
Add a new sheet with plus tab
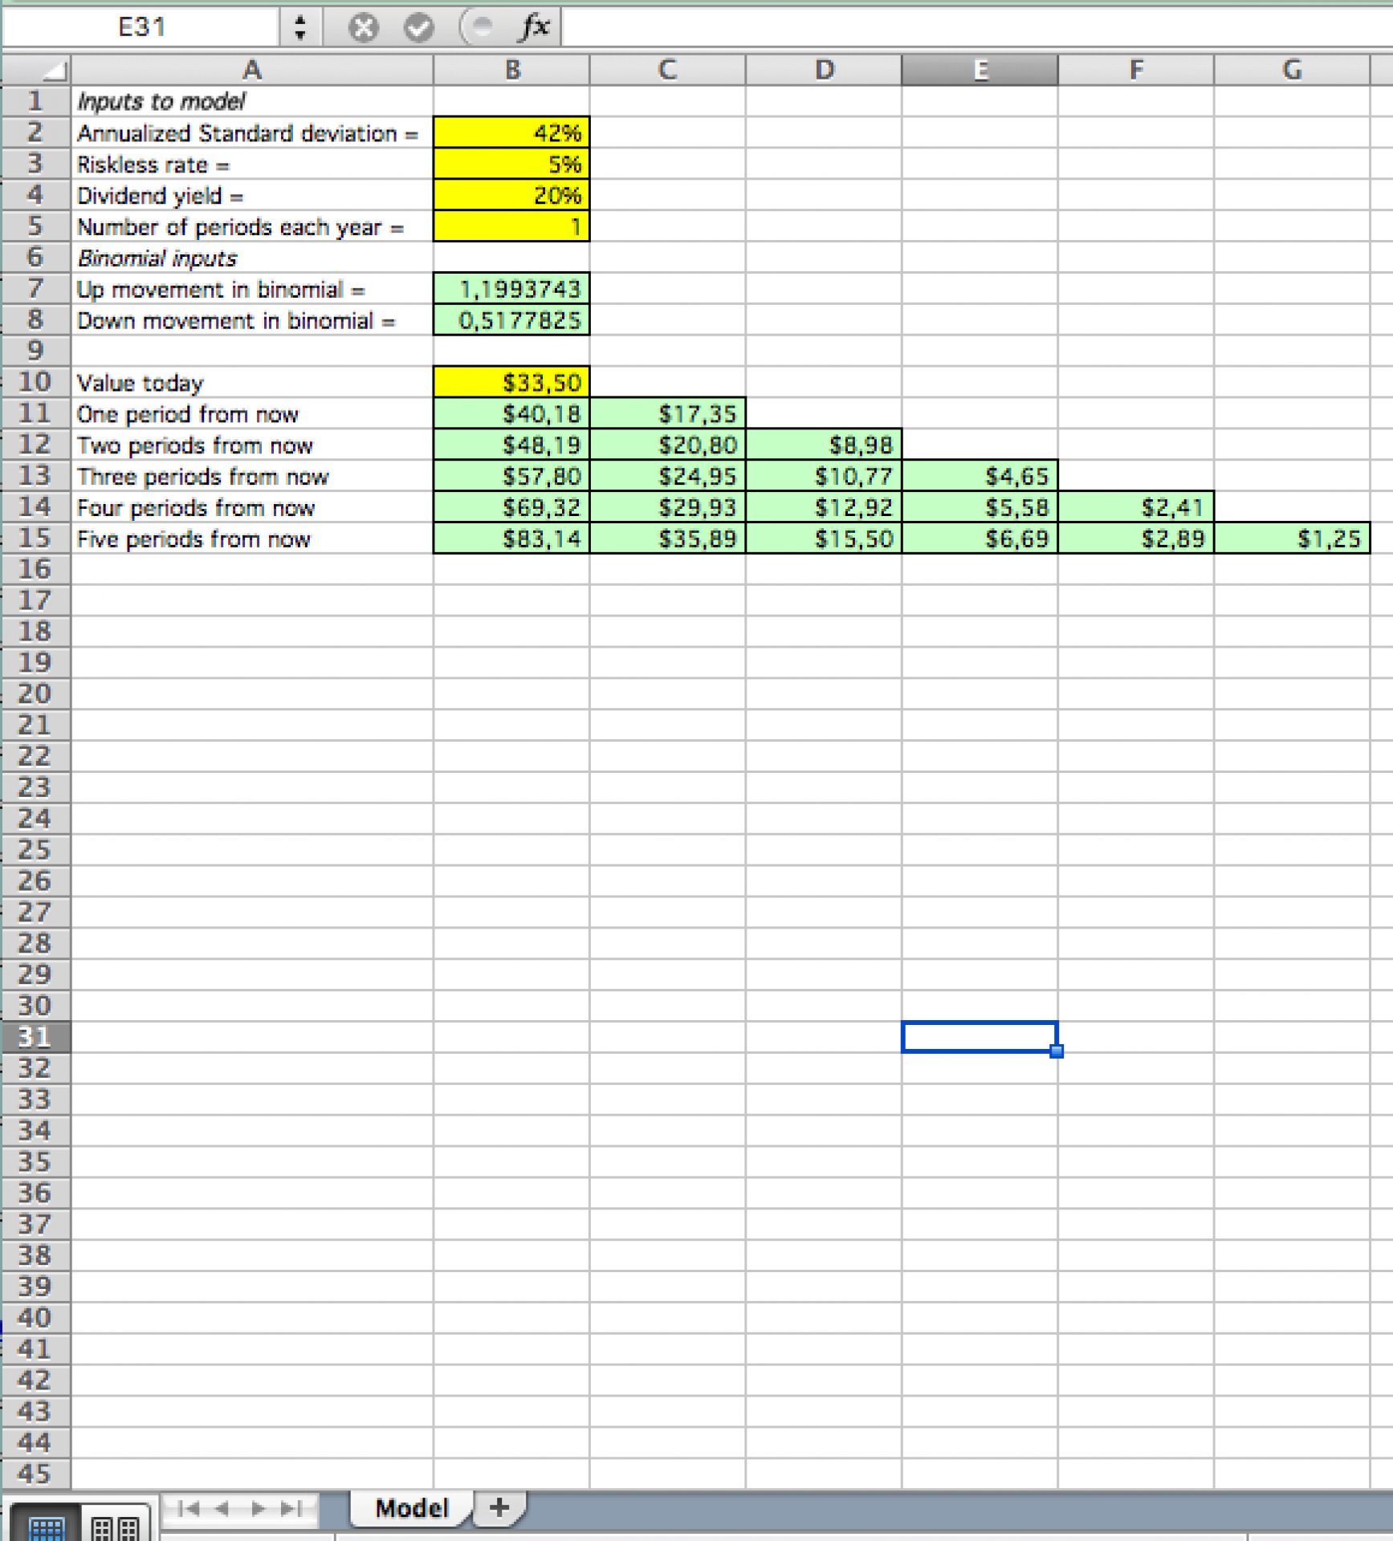[499, 1507]
